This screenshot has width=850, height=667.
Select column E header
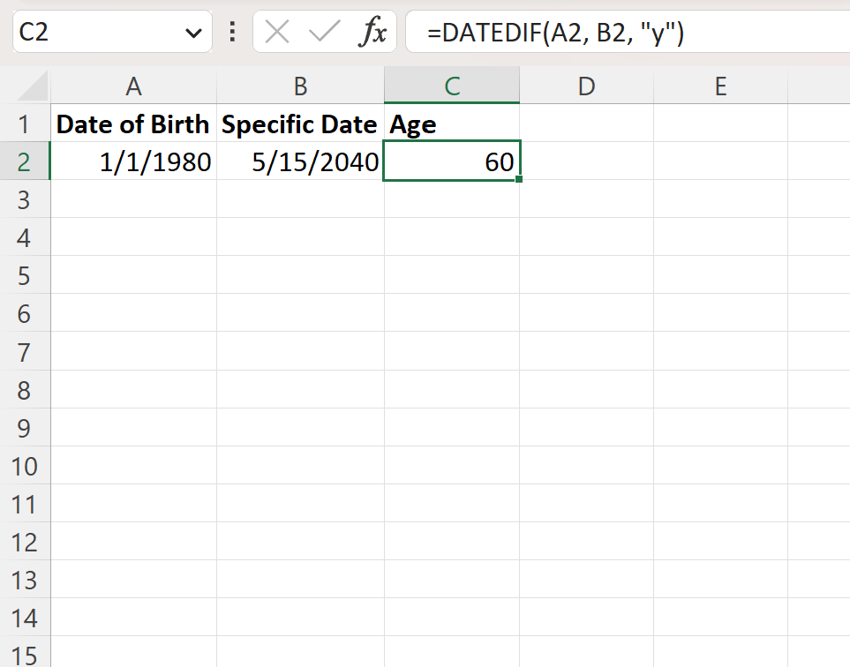click(x=720, y=86)
